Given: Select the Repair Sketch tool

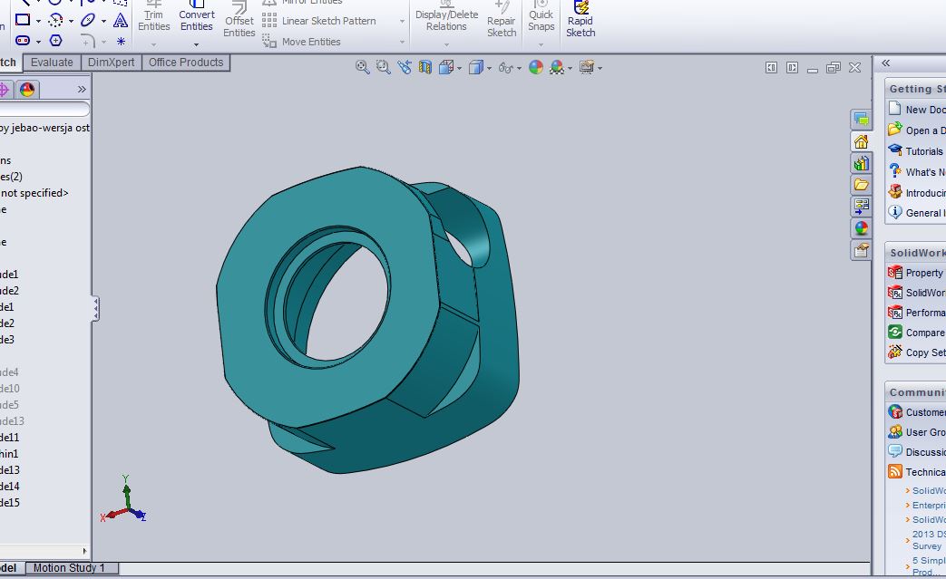Looking at the screenshot, I should point(502,21).
